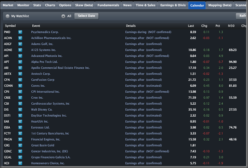Click the earnings icon beside ACHN
Viewport: 248px width, 168px height.
[x=20, y=38]
